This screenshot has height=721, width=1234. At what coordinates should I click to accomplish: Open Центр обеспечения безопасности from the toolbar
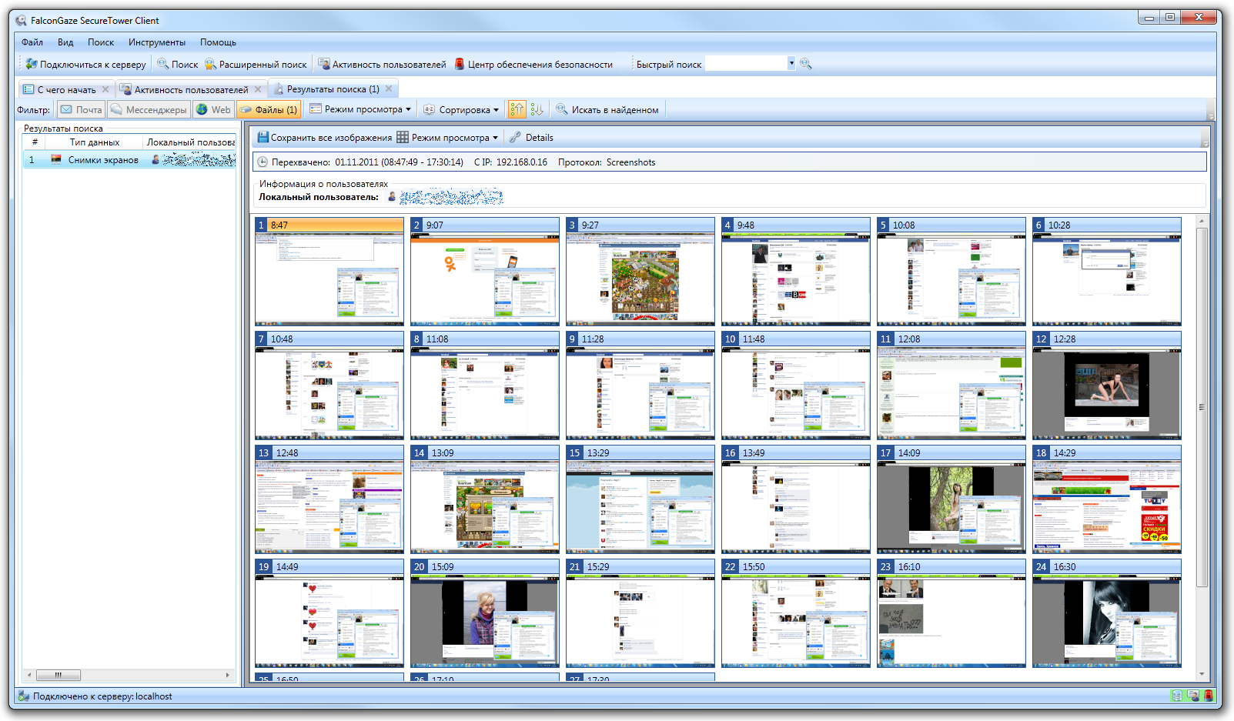[x=533, y=65]
